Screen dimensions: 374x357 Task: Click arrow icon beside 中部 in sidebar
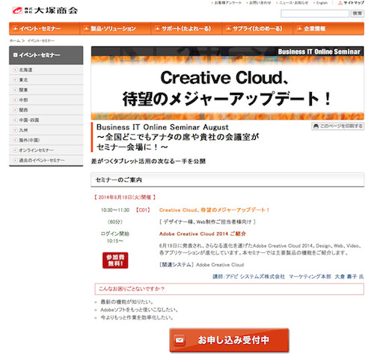(x=16, y=100)
